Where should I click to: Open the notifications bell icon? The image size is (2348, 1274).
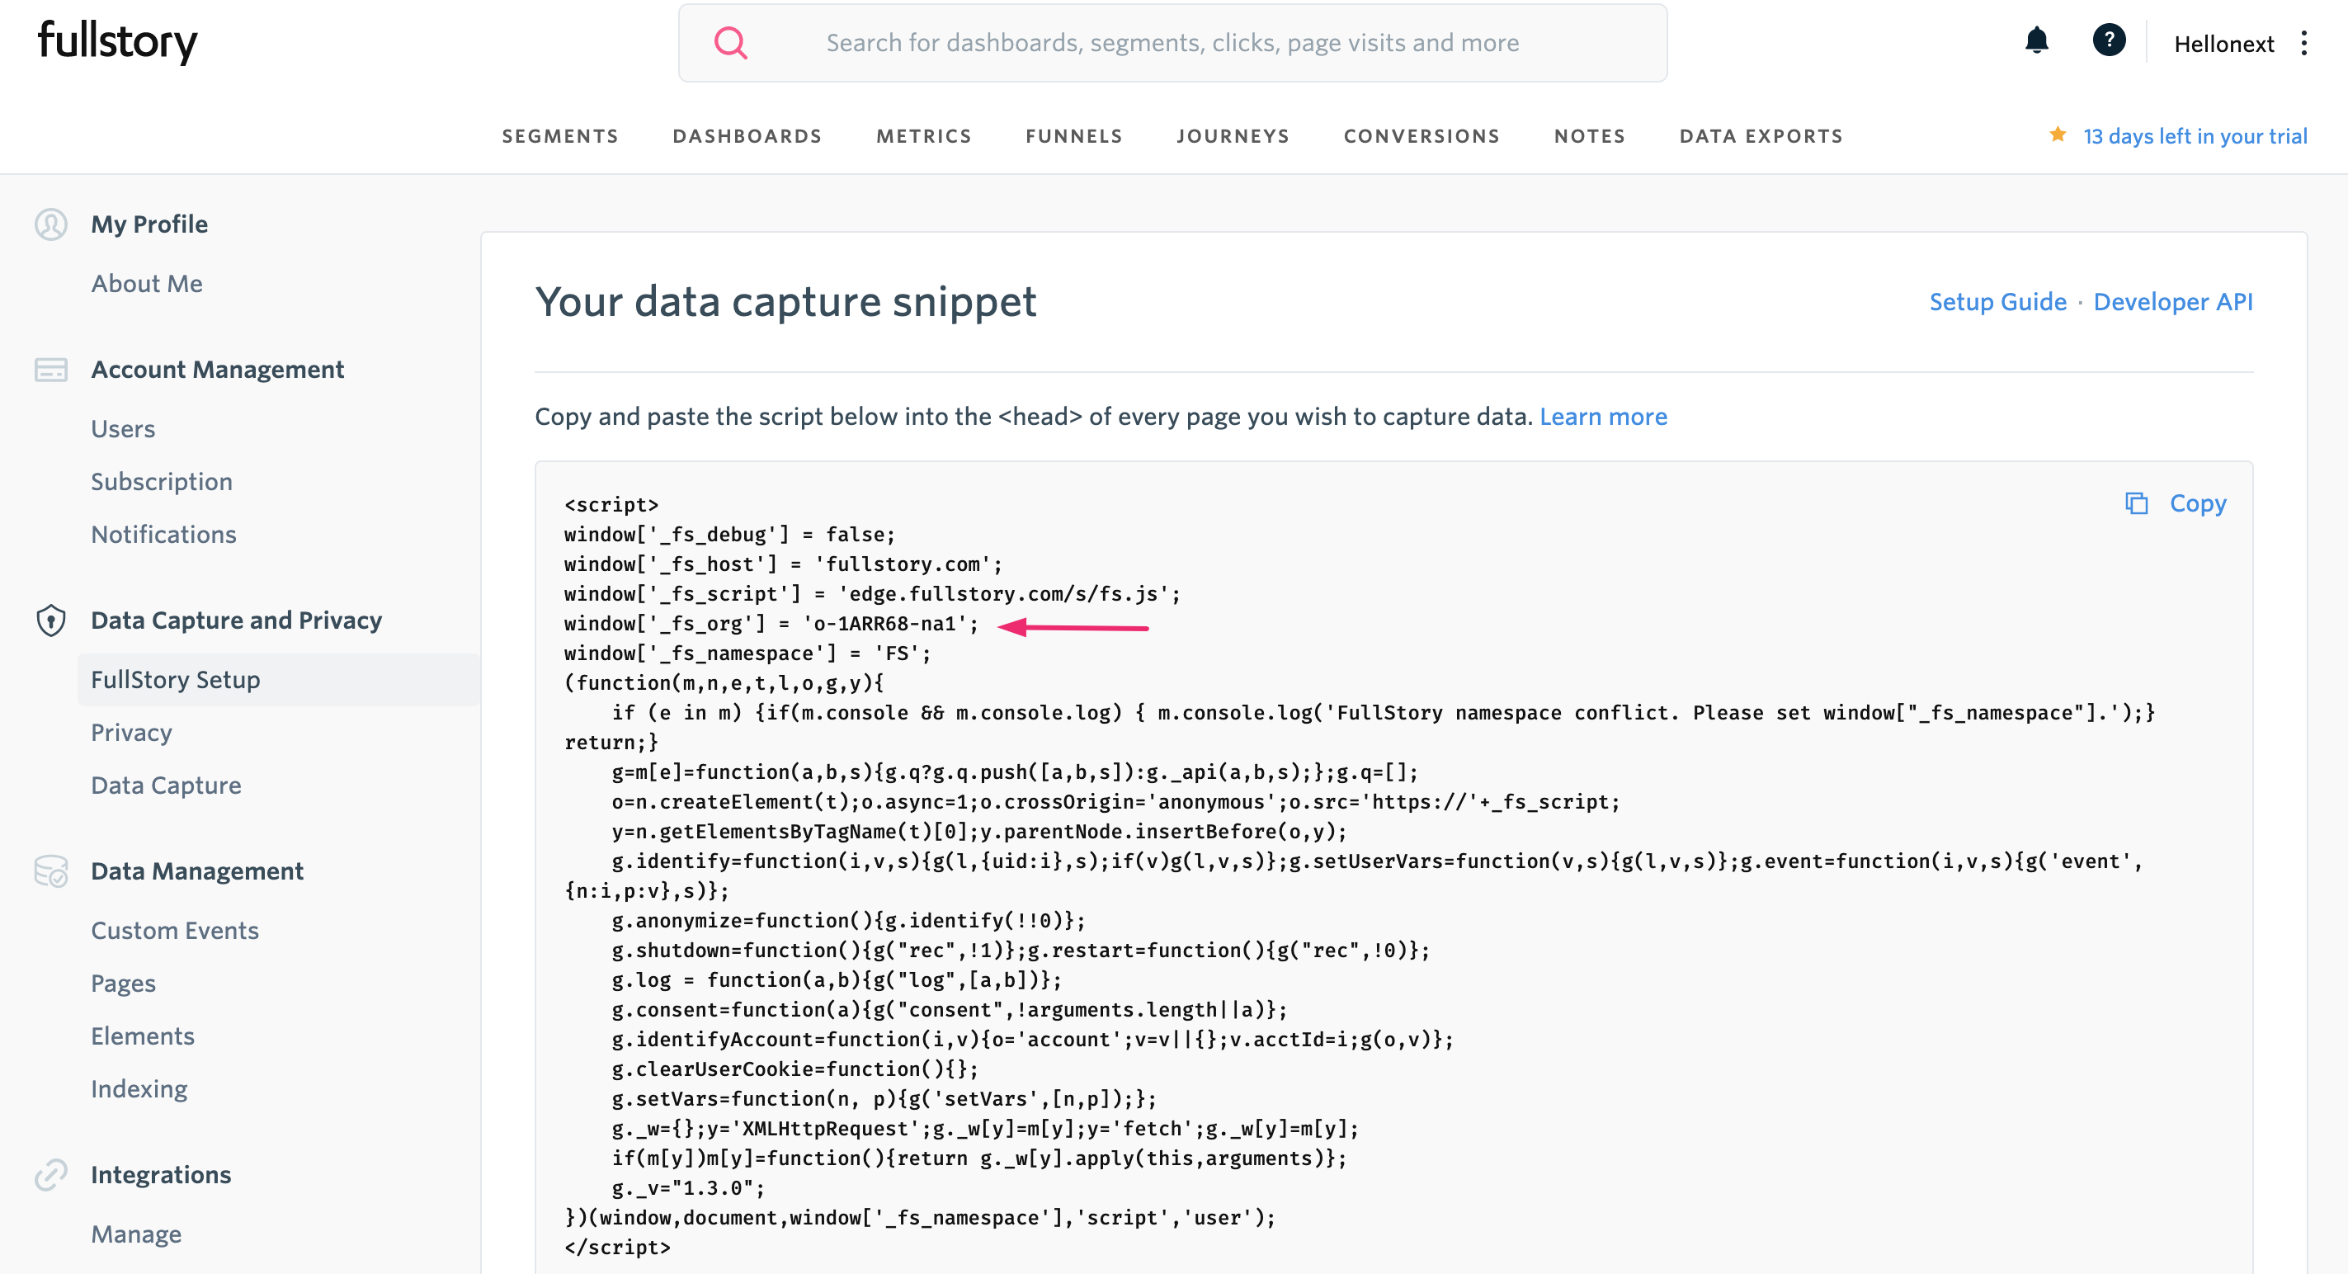coord(2036,41)
